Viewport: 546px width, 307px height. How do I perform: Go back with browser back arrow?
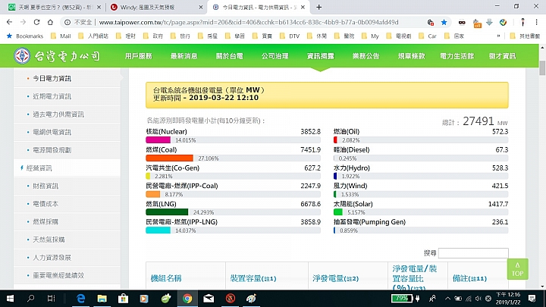[9, 22]
